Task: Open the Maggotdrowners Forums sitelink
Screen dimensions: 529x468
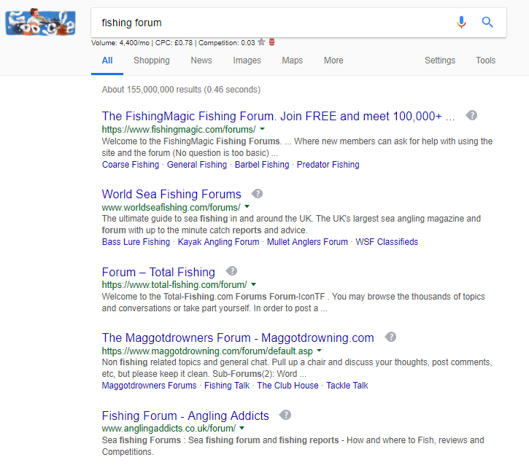Action: pos(149,386)
